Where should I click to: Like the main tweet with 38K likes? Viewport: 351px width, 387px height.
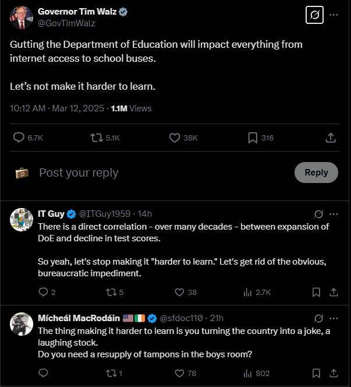tap(183, 138)
